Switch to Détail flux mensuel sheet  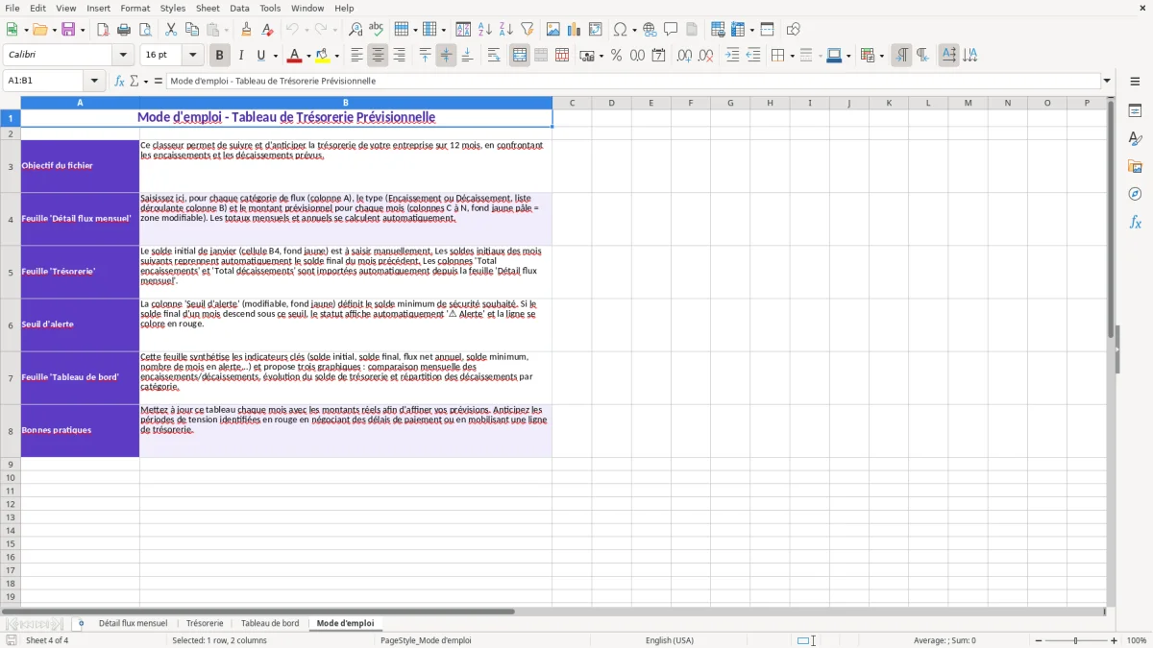point(133,623)
